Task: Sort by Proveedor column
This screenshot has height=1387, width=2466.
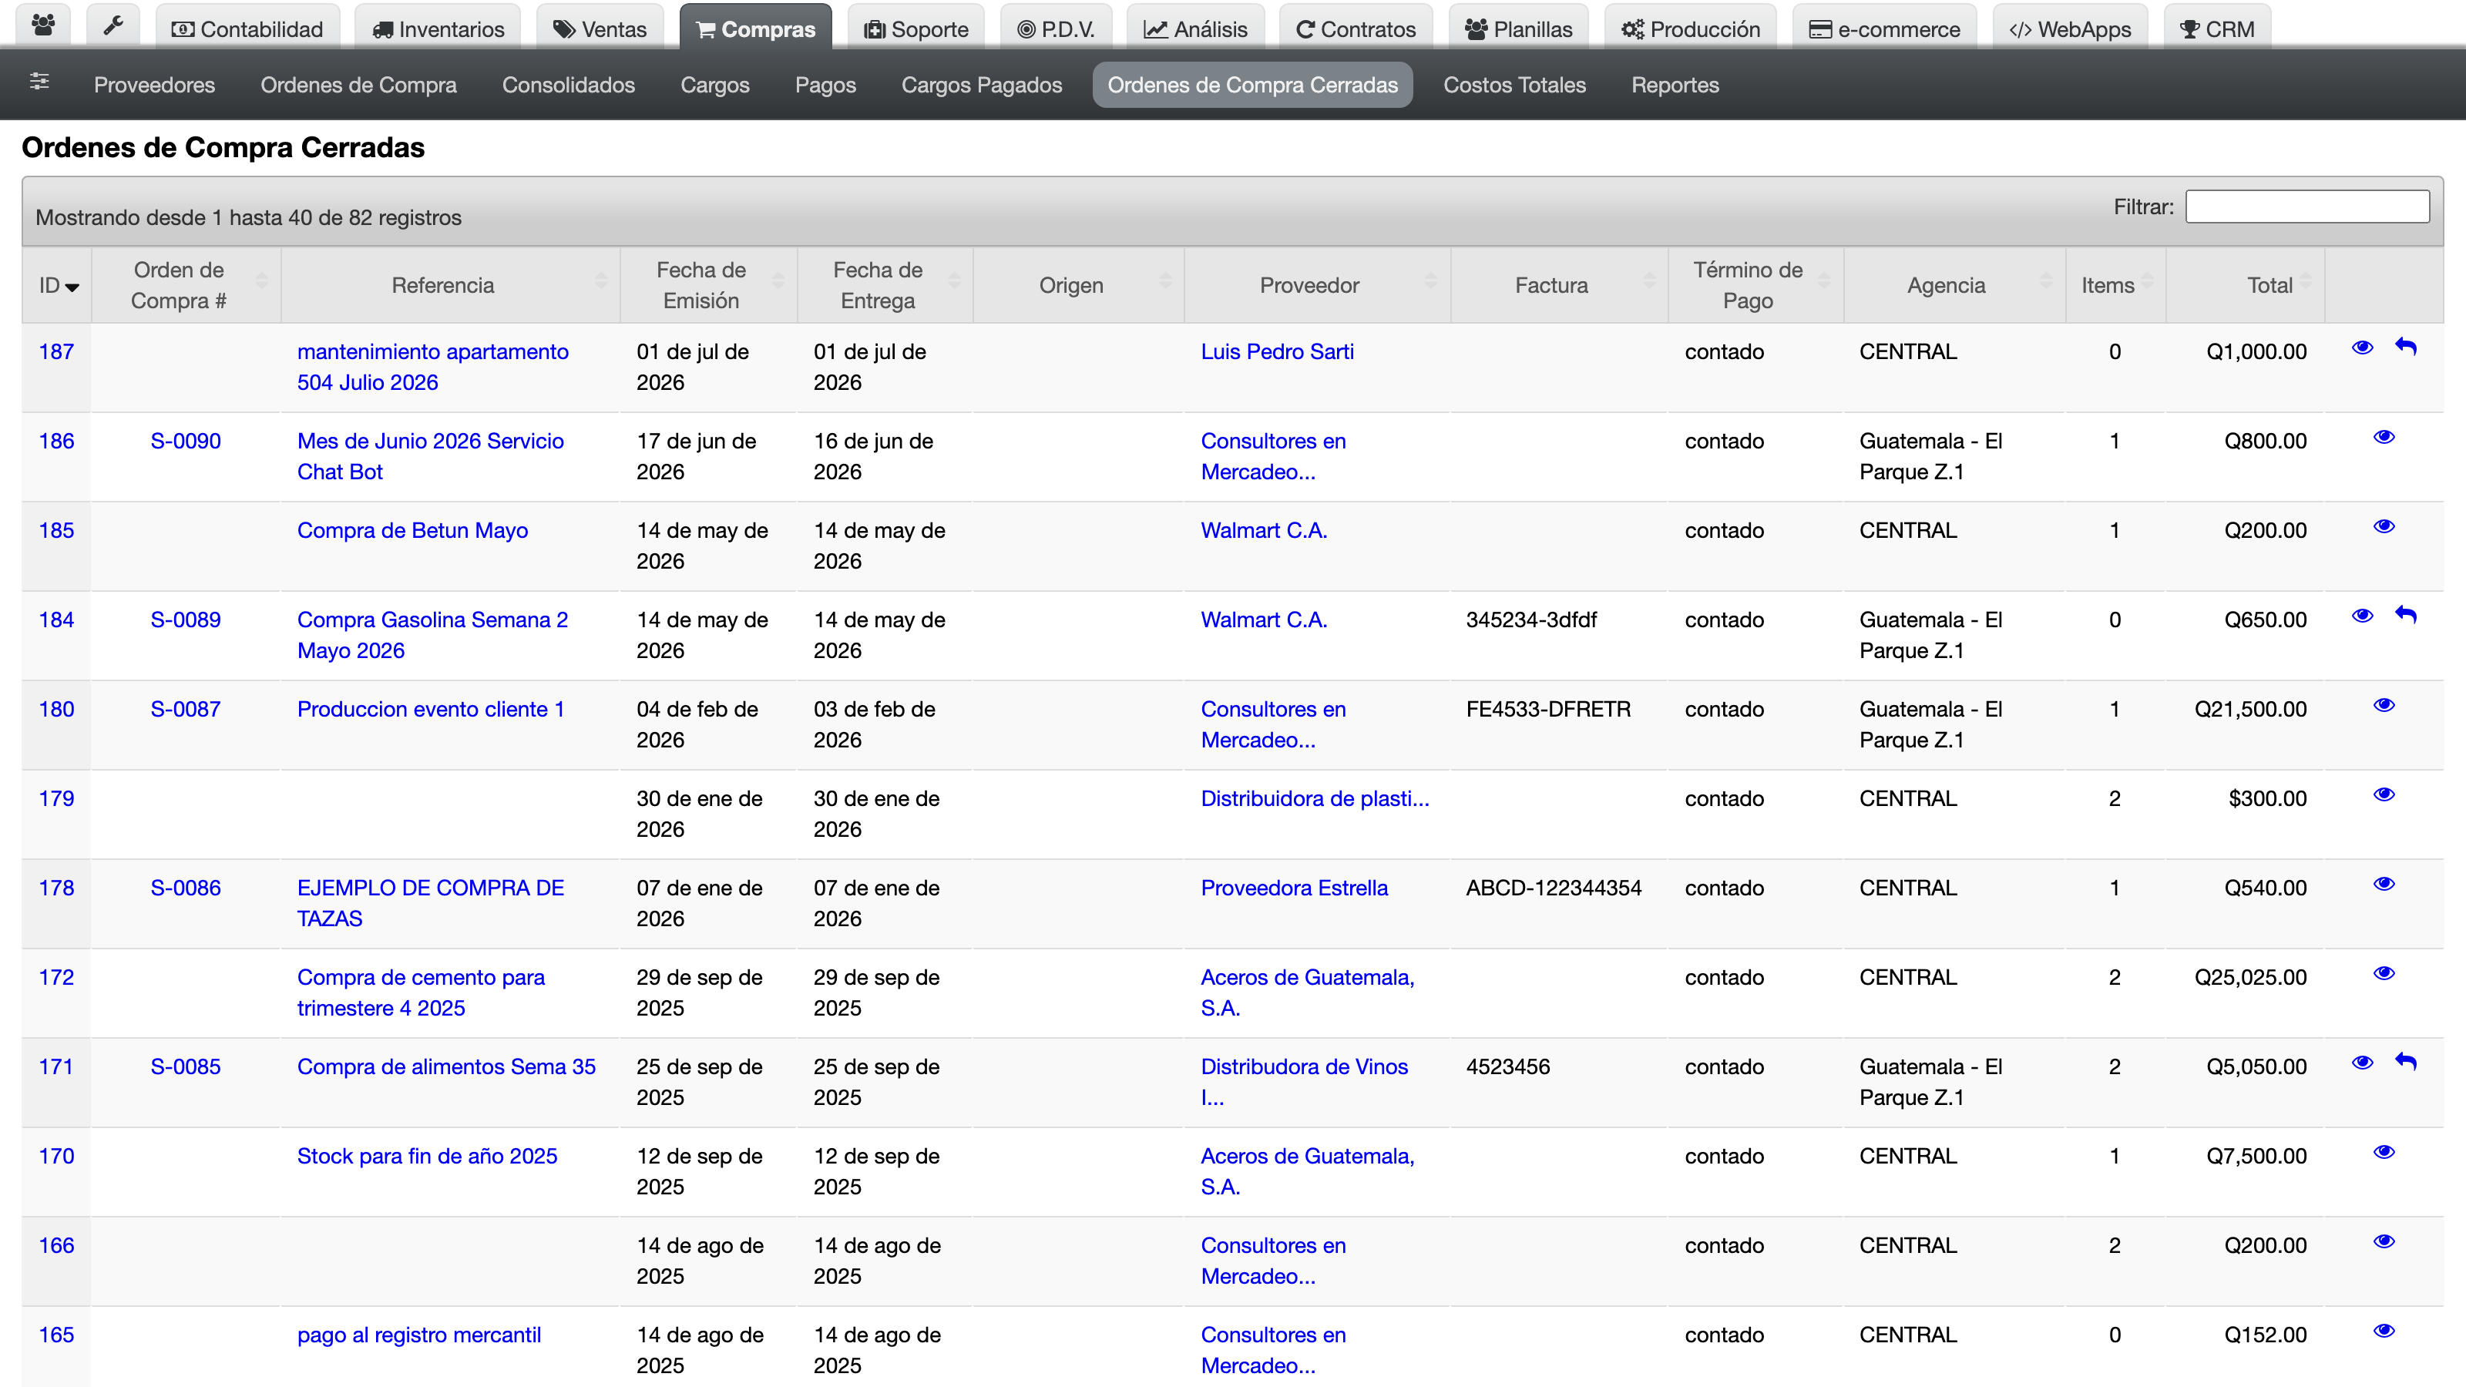Action: click(x=1317, y=285)
